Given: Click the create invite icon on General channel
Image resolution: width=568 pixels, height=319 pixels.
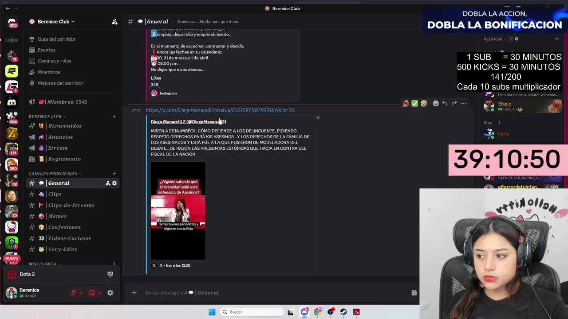Looking at the screenshot, I should [107, 183].
